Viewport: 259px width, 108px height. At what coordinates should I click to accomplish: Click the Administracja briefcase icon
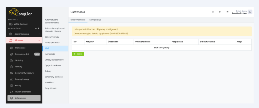[x=10, y=34]
